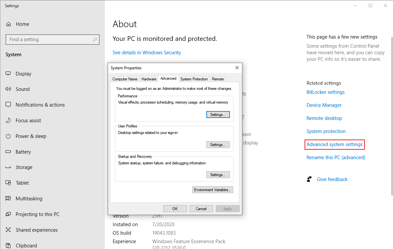
Task: Click the Find a setting search field
Action: [49, 40]
